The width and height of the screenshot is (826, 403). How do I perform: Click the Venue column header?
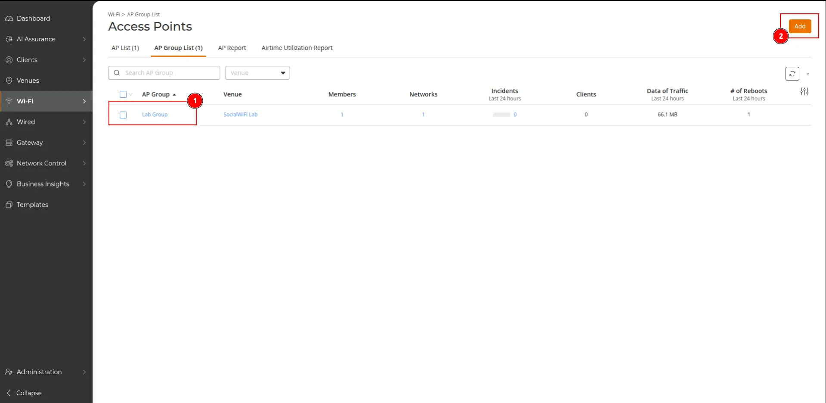pos(232,94)
